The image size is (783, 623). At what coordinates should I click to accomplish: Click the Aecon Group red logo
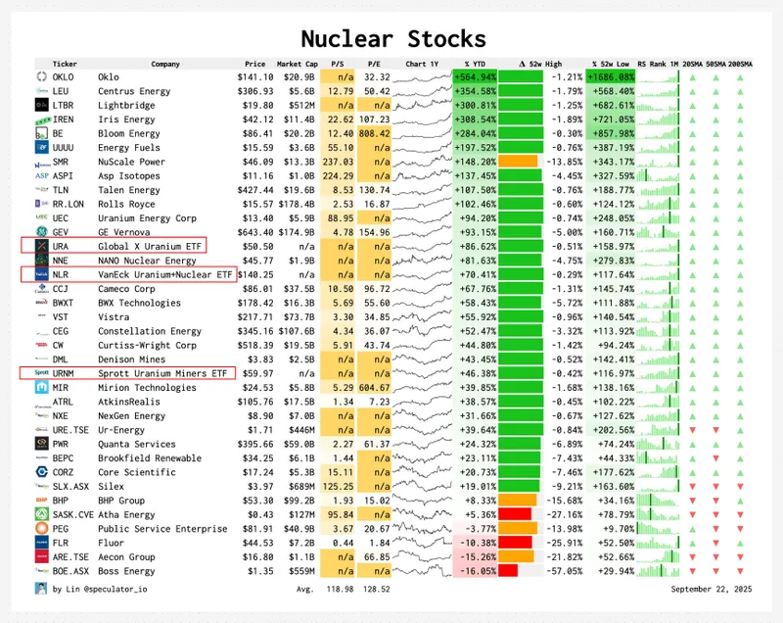[41, 556]
